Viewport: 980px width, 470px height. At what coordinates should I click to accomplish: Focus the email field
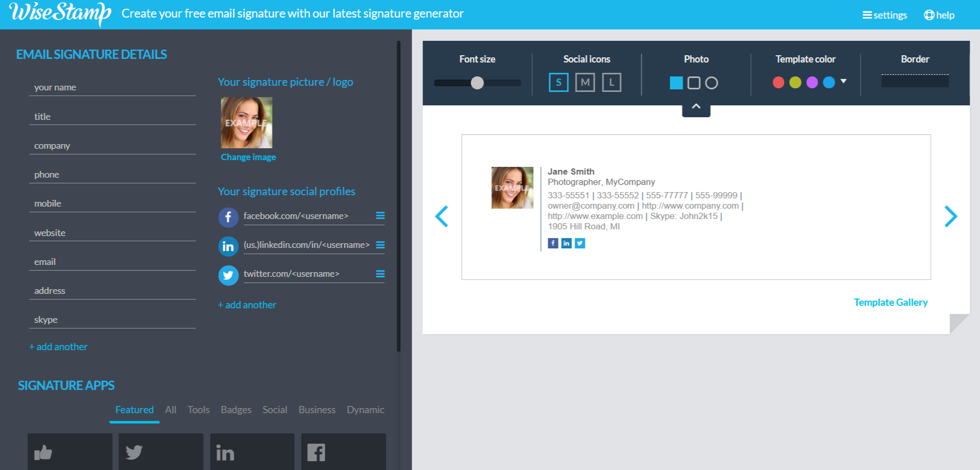(112, 262)
